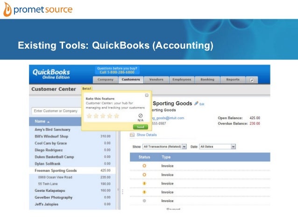Viewport: 298px width, 224px height.
Task: Click the pencil Edit icon
Action: pyautogui.click(x=196, y=103)
